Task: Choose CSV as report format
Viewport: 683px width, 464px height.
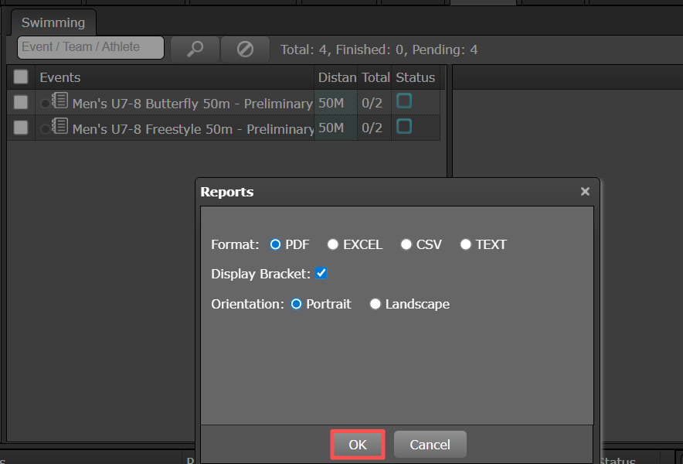Action: point(406,244)
